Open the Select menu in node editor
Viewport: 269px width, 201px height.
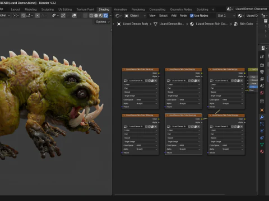(x=163, y=16)
